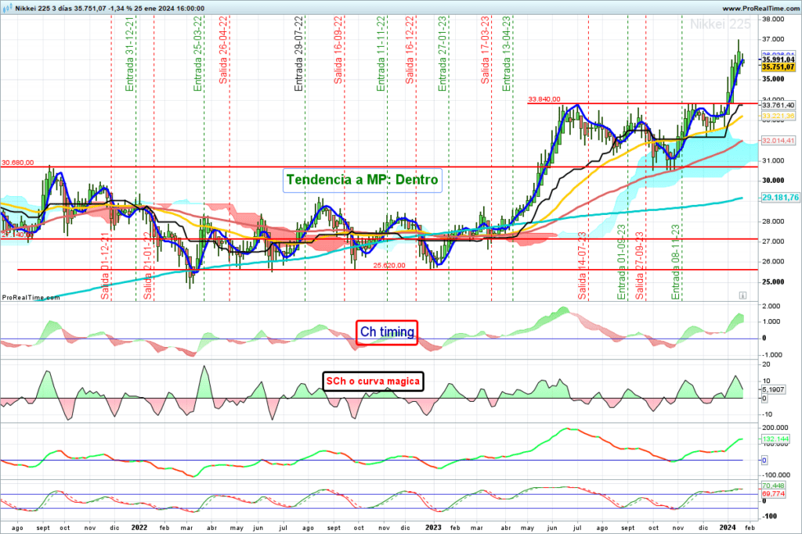Select the 'Salida 16-12-22' marker label
The image size is (802, 534).
point(410,50)
